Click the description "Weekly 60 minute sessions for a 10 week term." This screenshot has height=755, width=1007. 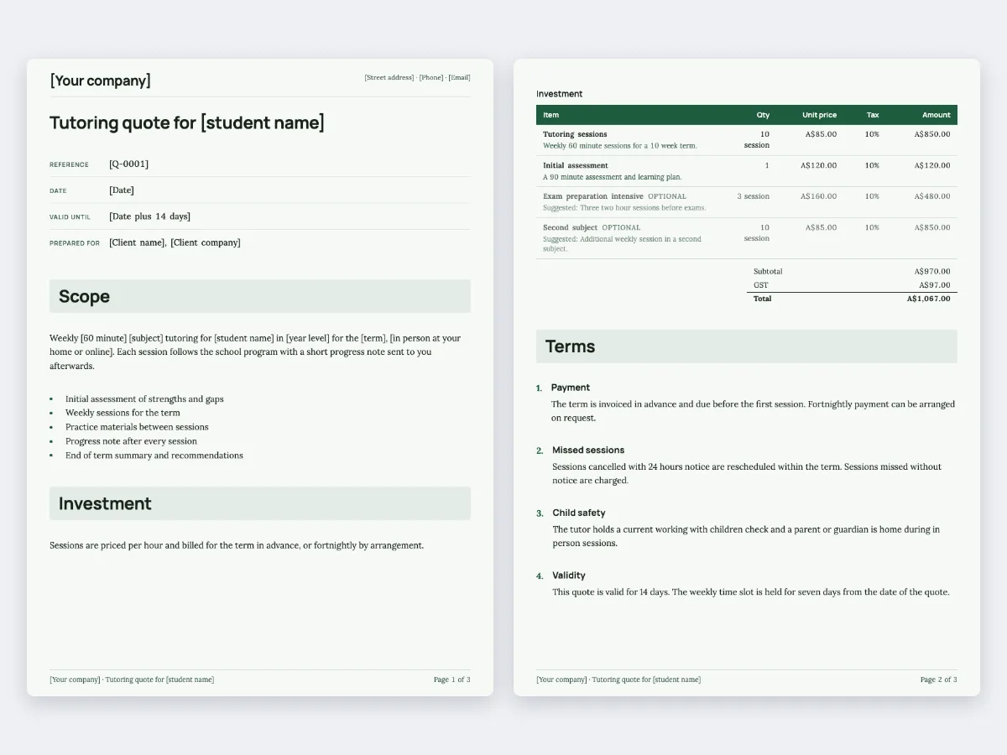click(620, 146)
